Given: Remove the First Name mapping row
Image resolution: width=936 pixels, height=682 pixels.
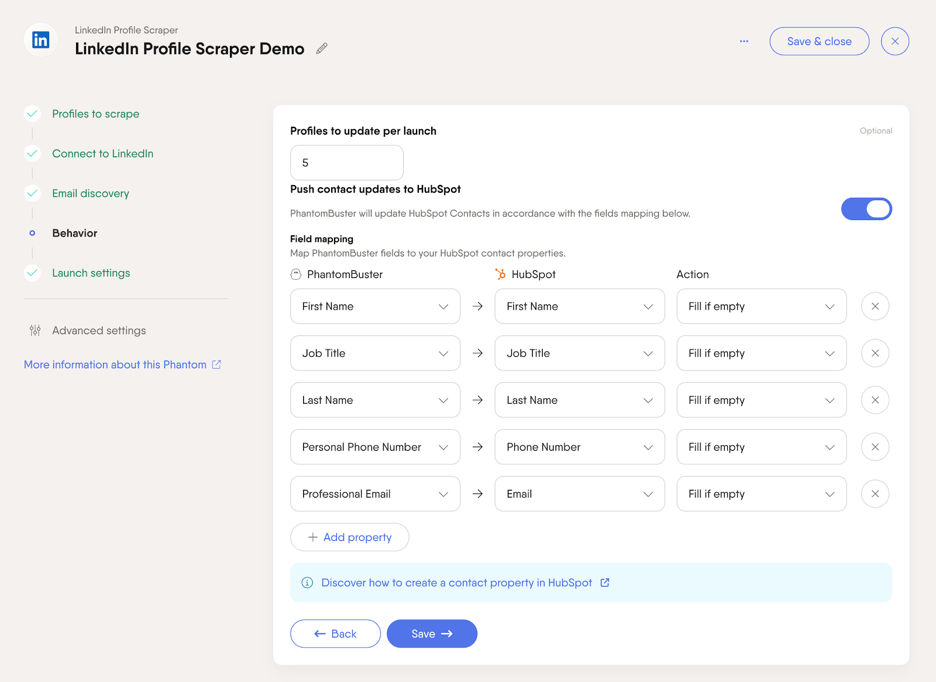Looking at the screenshot, I should 875,306.
